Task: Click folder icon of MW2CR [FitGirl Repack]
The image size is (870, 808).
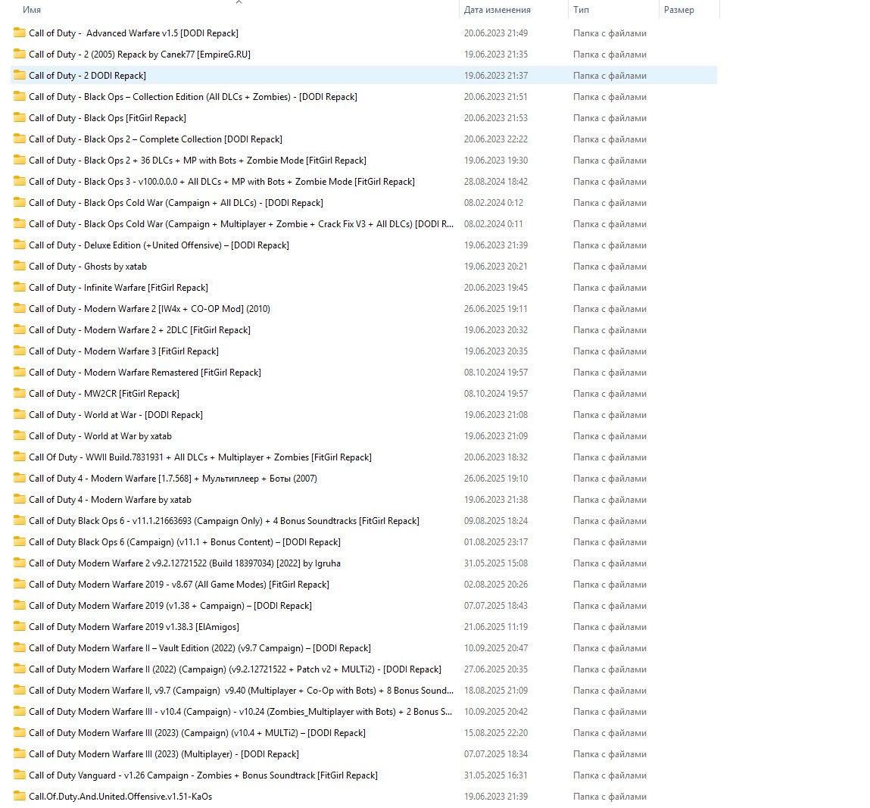Action: [x=19, y=394]
